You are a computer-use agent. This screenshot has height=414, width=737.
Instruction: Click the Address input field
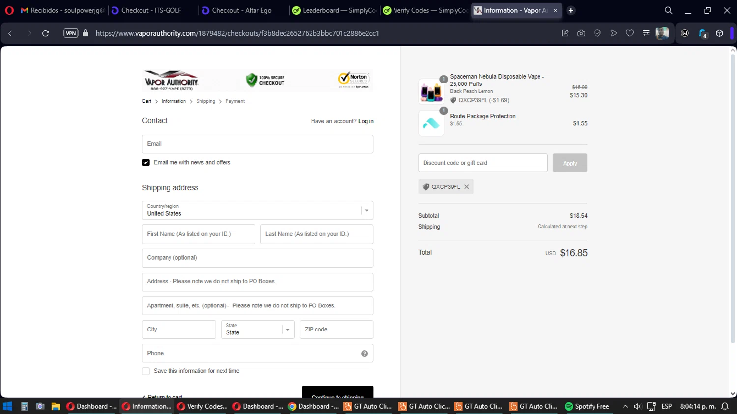tap(257, 282)
